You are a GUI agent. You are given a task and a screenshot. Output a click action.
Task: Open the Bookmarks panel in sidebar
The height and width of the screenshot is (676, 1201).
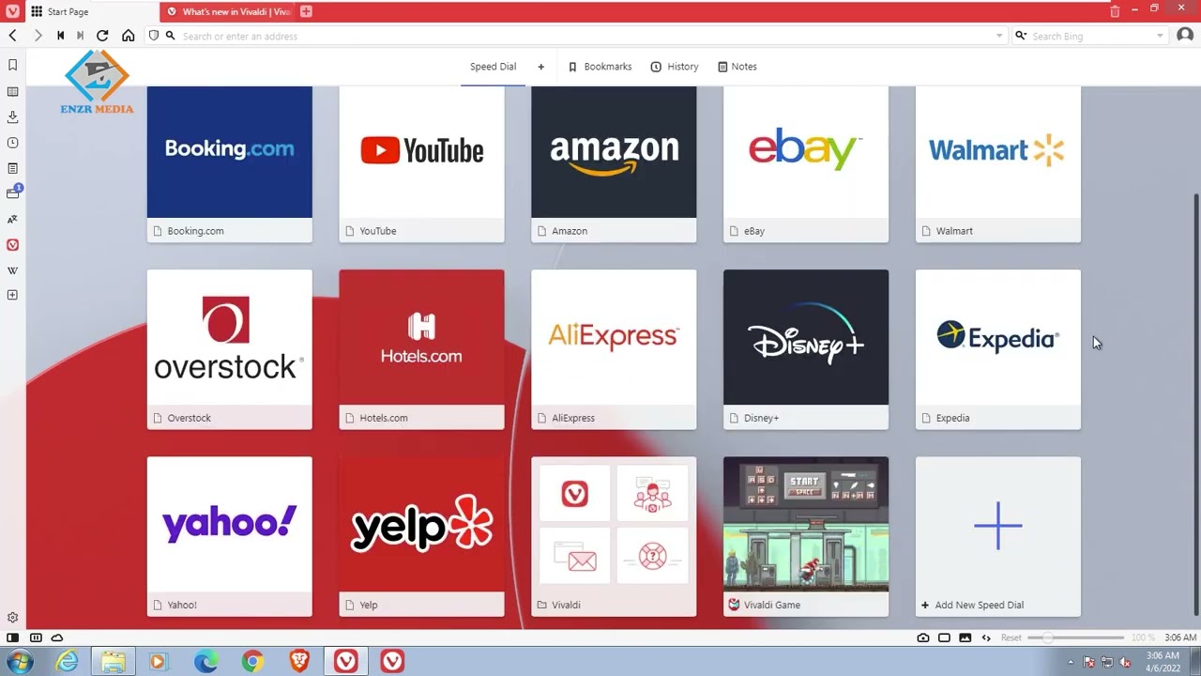12,66
